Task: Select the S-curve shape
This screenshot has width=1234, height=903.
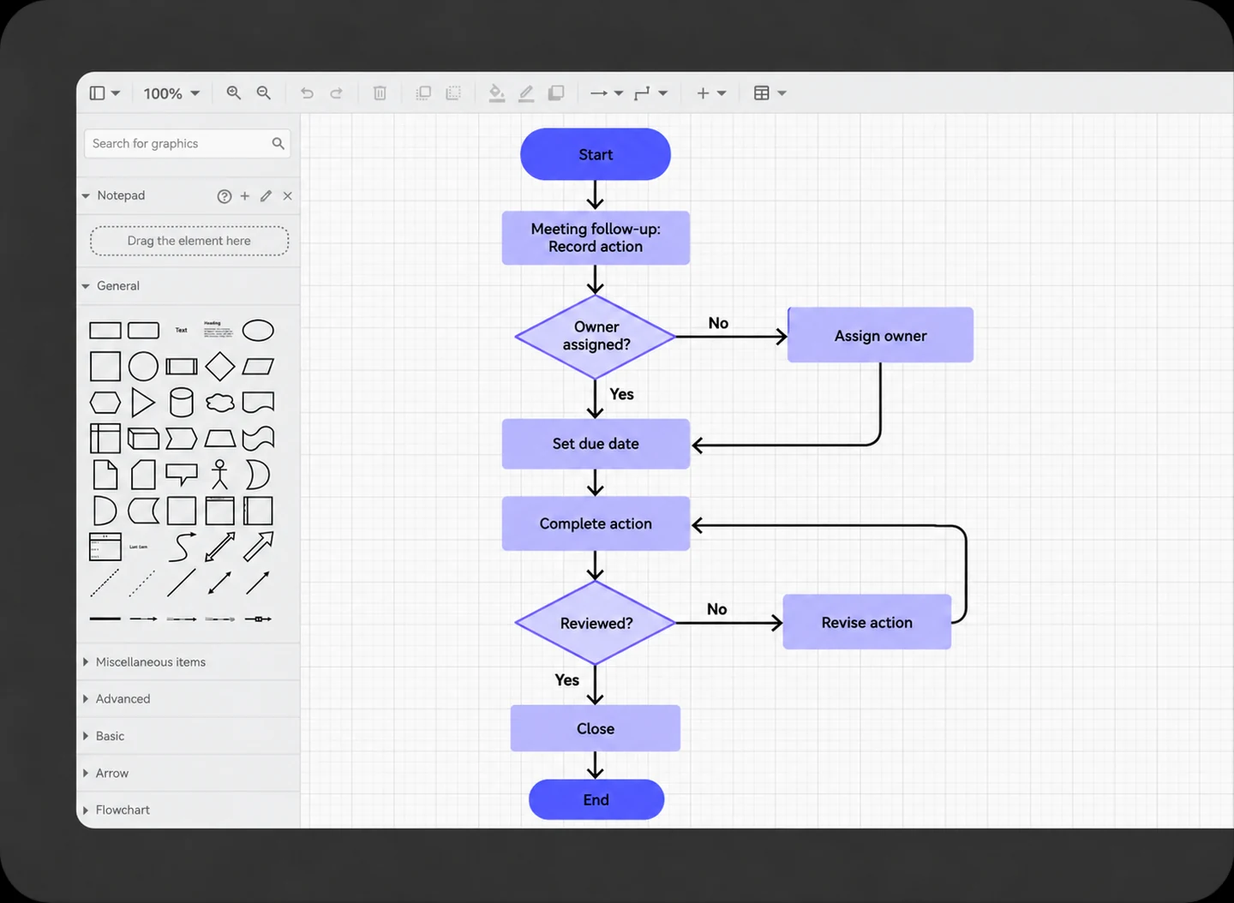Action: 182,547
